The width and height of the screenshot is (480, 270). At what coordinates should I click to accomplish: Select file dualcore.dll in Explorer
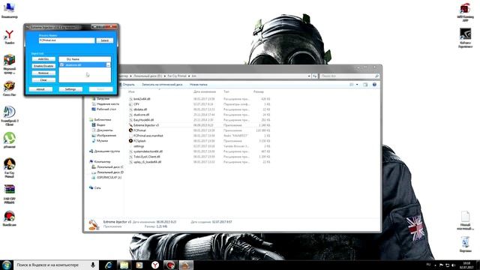pyautogui.click(x=141, y=115)
